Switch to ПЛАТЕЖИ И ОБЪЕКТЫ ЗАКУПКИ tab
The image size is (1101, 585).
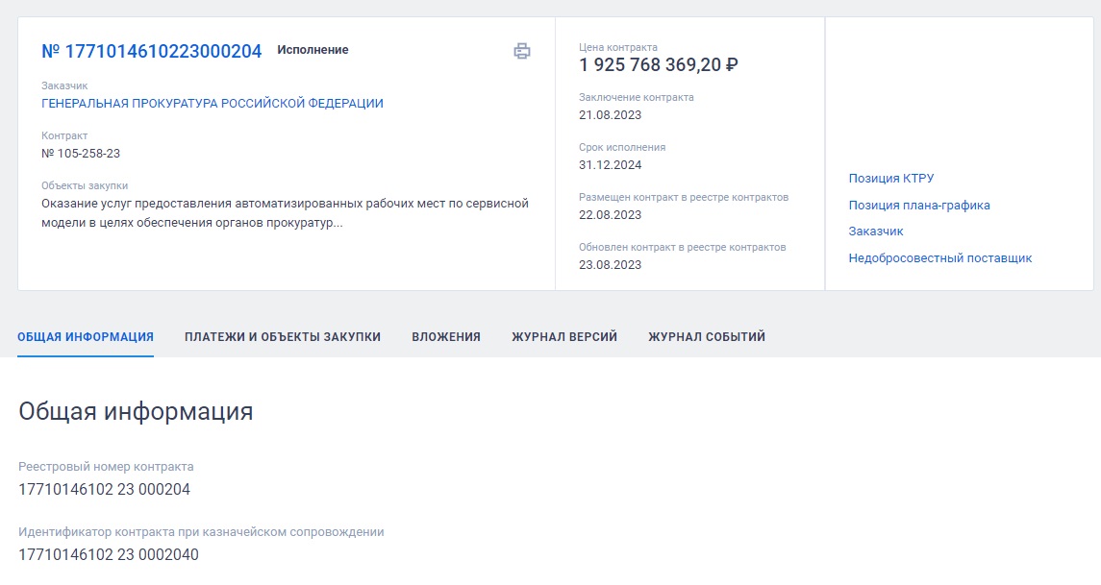[x=283, y=337]
